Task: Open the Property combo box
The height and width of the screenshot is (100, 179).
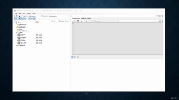Action: pyautogui.click(x=109, y=21)
